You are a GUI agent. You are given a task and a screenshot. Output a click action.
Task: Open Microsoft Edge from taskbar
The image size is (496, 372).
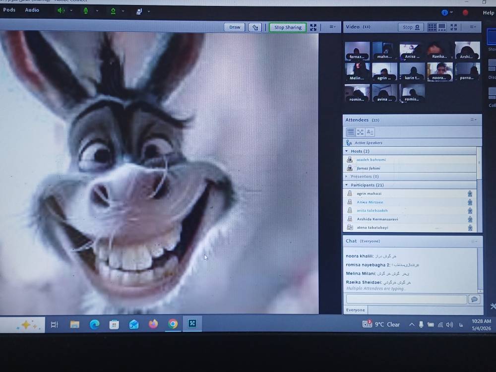tap(94, 324)
